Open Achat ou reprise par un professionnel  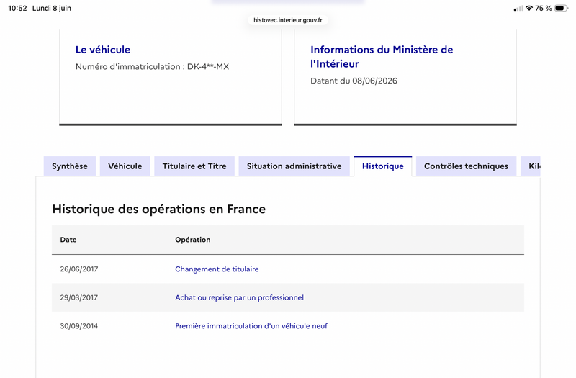coord(239,297)
